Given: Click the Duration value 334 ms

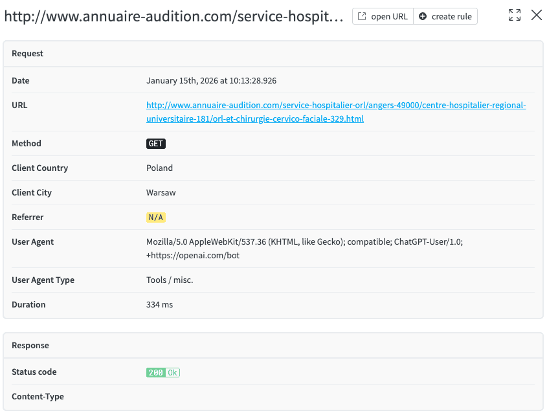Looking at the screenshot, I should (159, 304).
